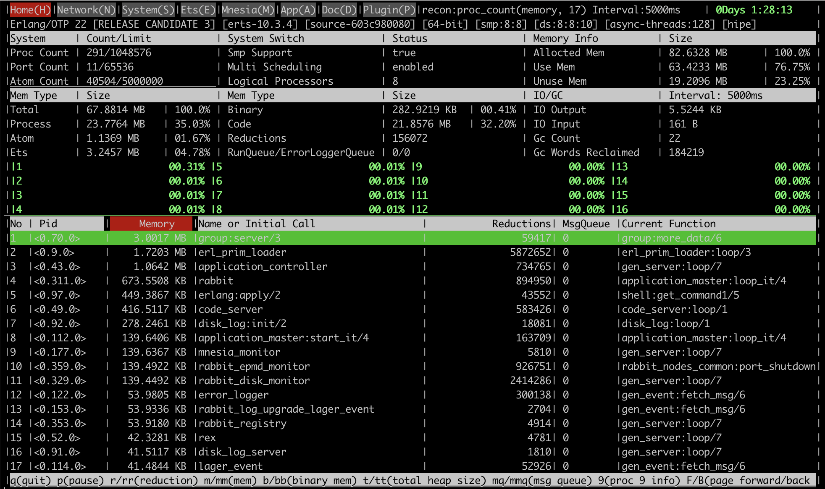
Task: Go to the App(A) tab
Action: pyautogui.click(x=297, y=10)
